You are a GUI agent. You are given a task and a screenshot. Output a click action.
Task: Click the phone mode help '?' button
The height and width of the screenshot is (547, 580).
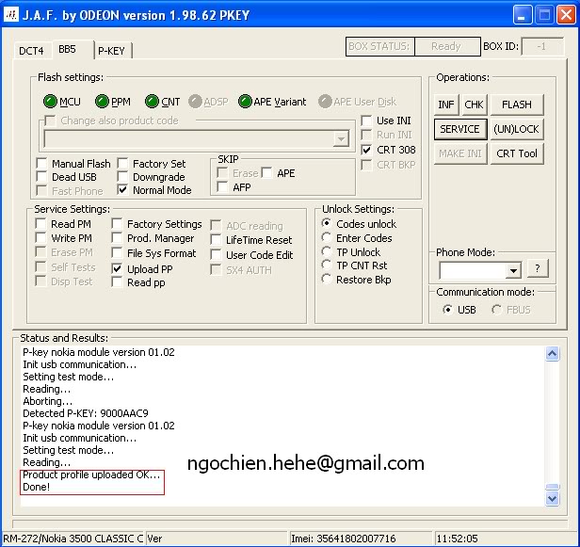537,269
